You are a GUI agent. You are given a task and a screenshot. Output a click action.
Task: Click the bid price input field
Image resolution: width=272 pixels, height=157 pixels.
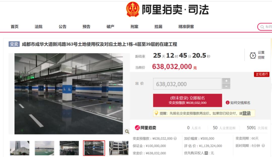pyautogui.click(x=187, y=84)
